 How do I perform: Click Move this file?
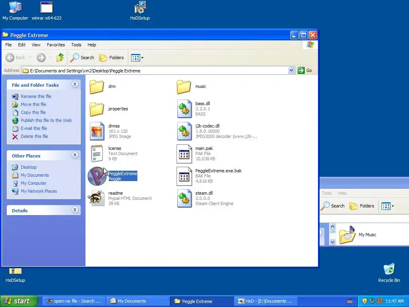tap(34, 104)
